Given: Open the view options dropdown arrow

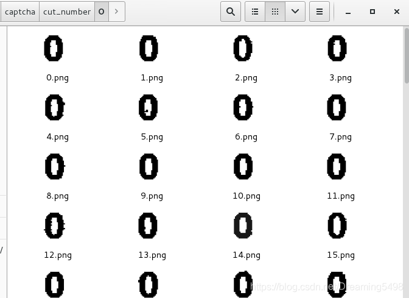Looking at the screenshot, I should [x=295, y=12].
